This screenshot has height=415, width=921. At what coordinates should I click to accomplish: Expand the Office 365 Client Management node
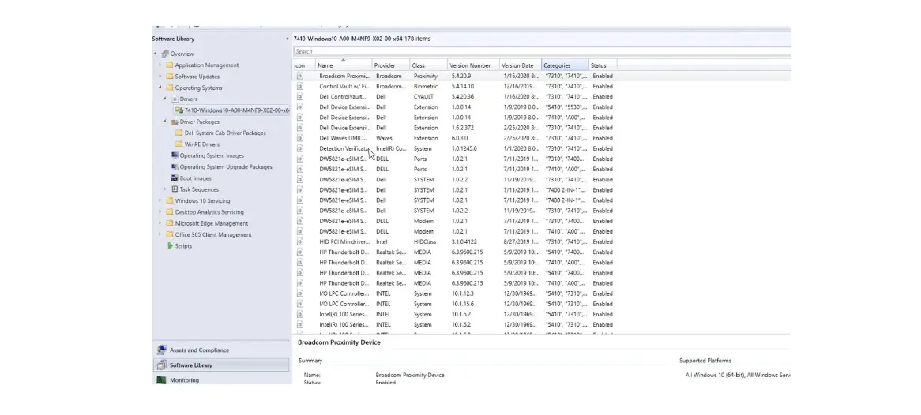[x=160, y=235]
